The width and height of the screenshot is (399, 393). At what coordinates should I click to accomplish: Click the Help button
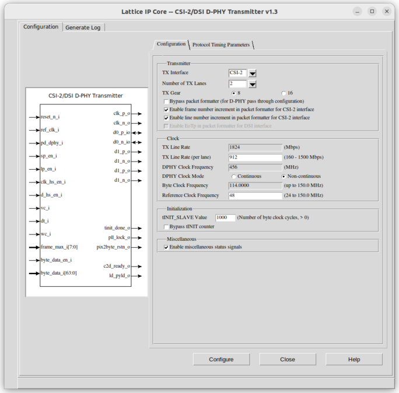point(353,359)
